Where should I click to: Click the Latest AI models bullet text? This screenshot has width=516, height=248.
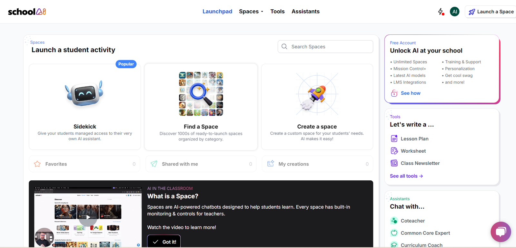pyautogui.click(x=409, y=75)
